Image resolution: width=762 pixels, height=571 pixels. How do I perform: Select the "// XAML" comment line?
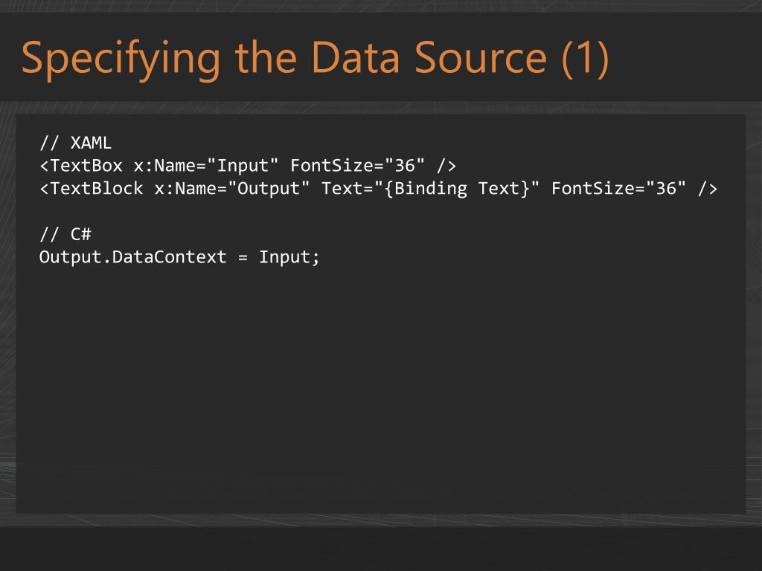click(75, 143)
